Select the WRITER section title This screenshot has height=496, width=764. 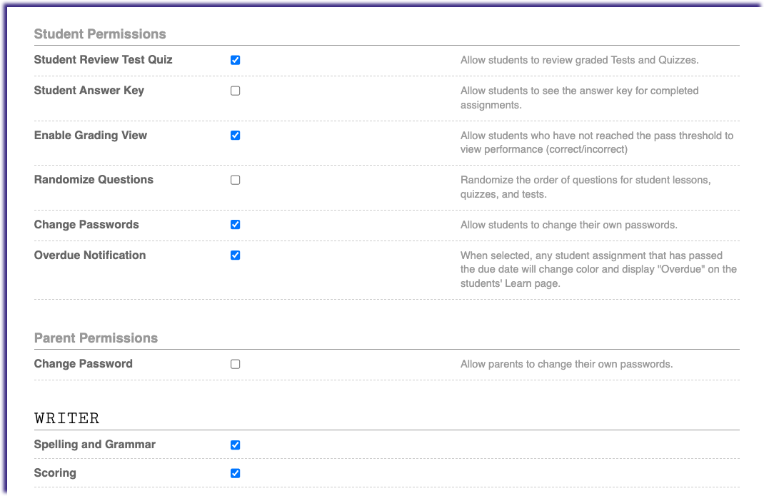click(x=66, y=417)
